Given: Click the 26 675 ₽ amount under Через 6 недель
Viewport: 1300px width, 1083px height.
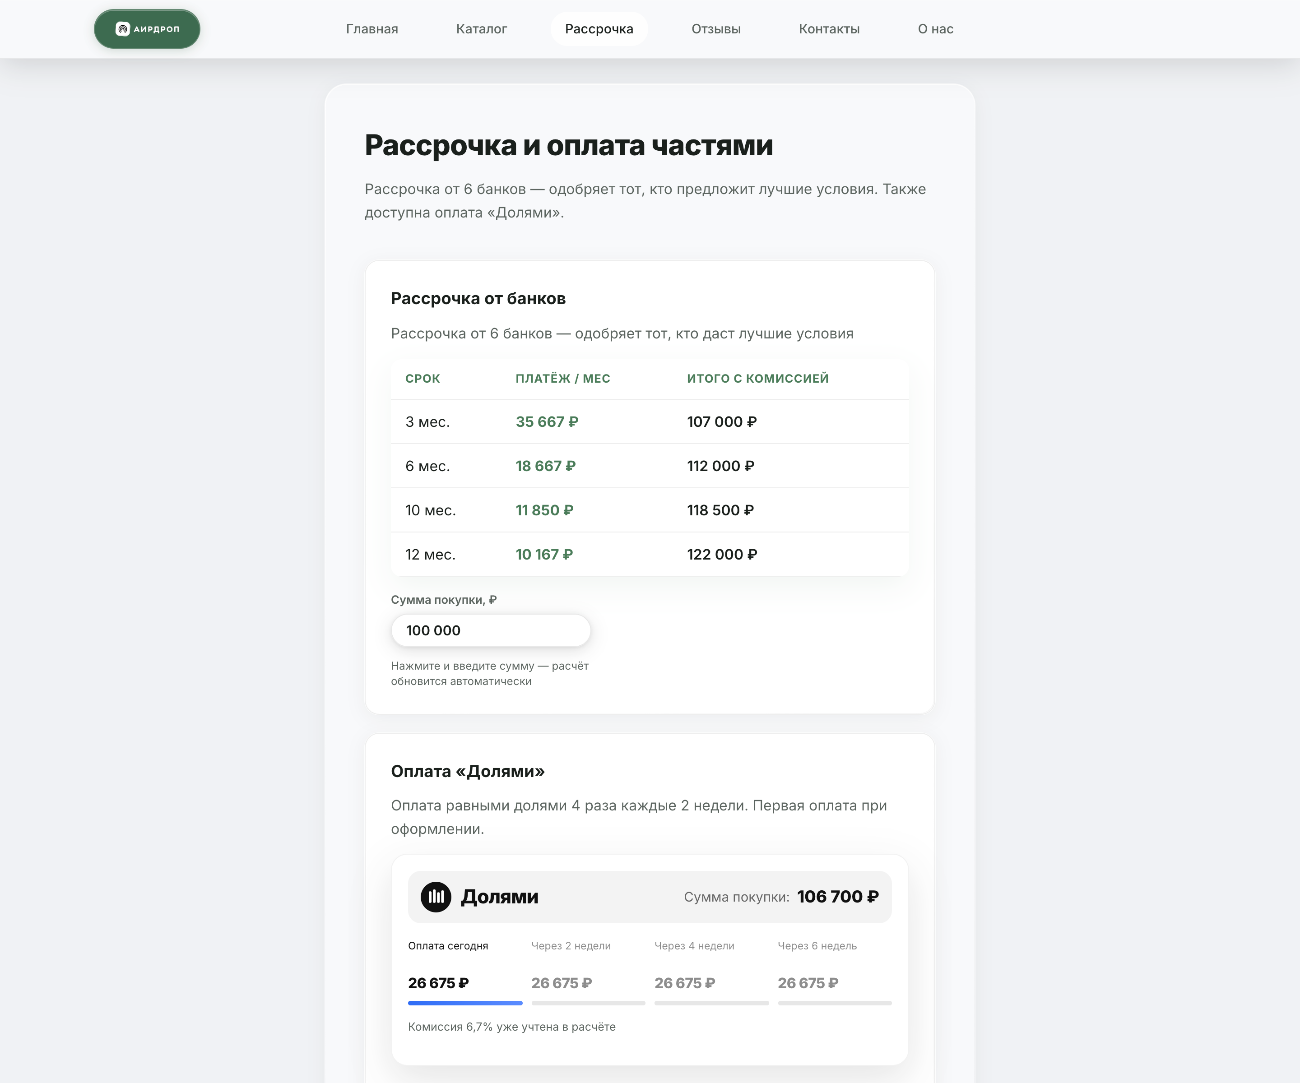Looking at the screenshot, I should (x=808, y=983).
